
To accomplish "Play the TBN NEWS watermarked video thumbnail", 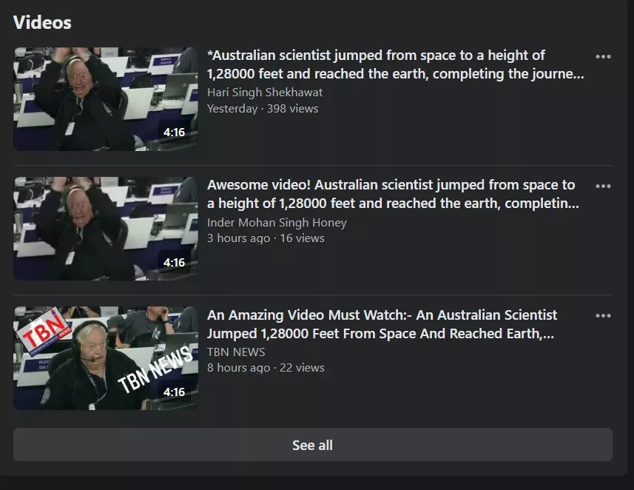I will tap(106, 358).
